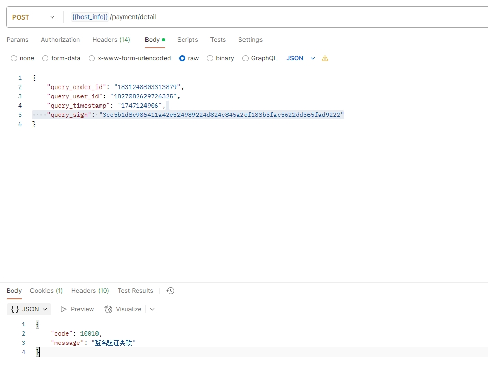Select the form-data radio option

click(45, 59)
